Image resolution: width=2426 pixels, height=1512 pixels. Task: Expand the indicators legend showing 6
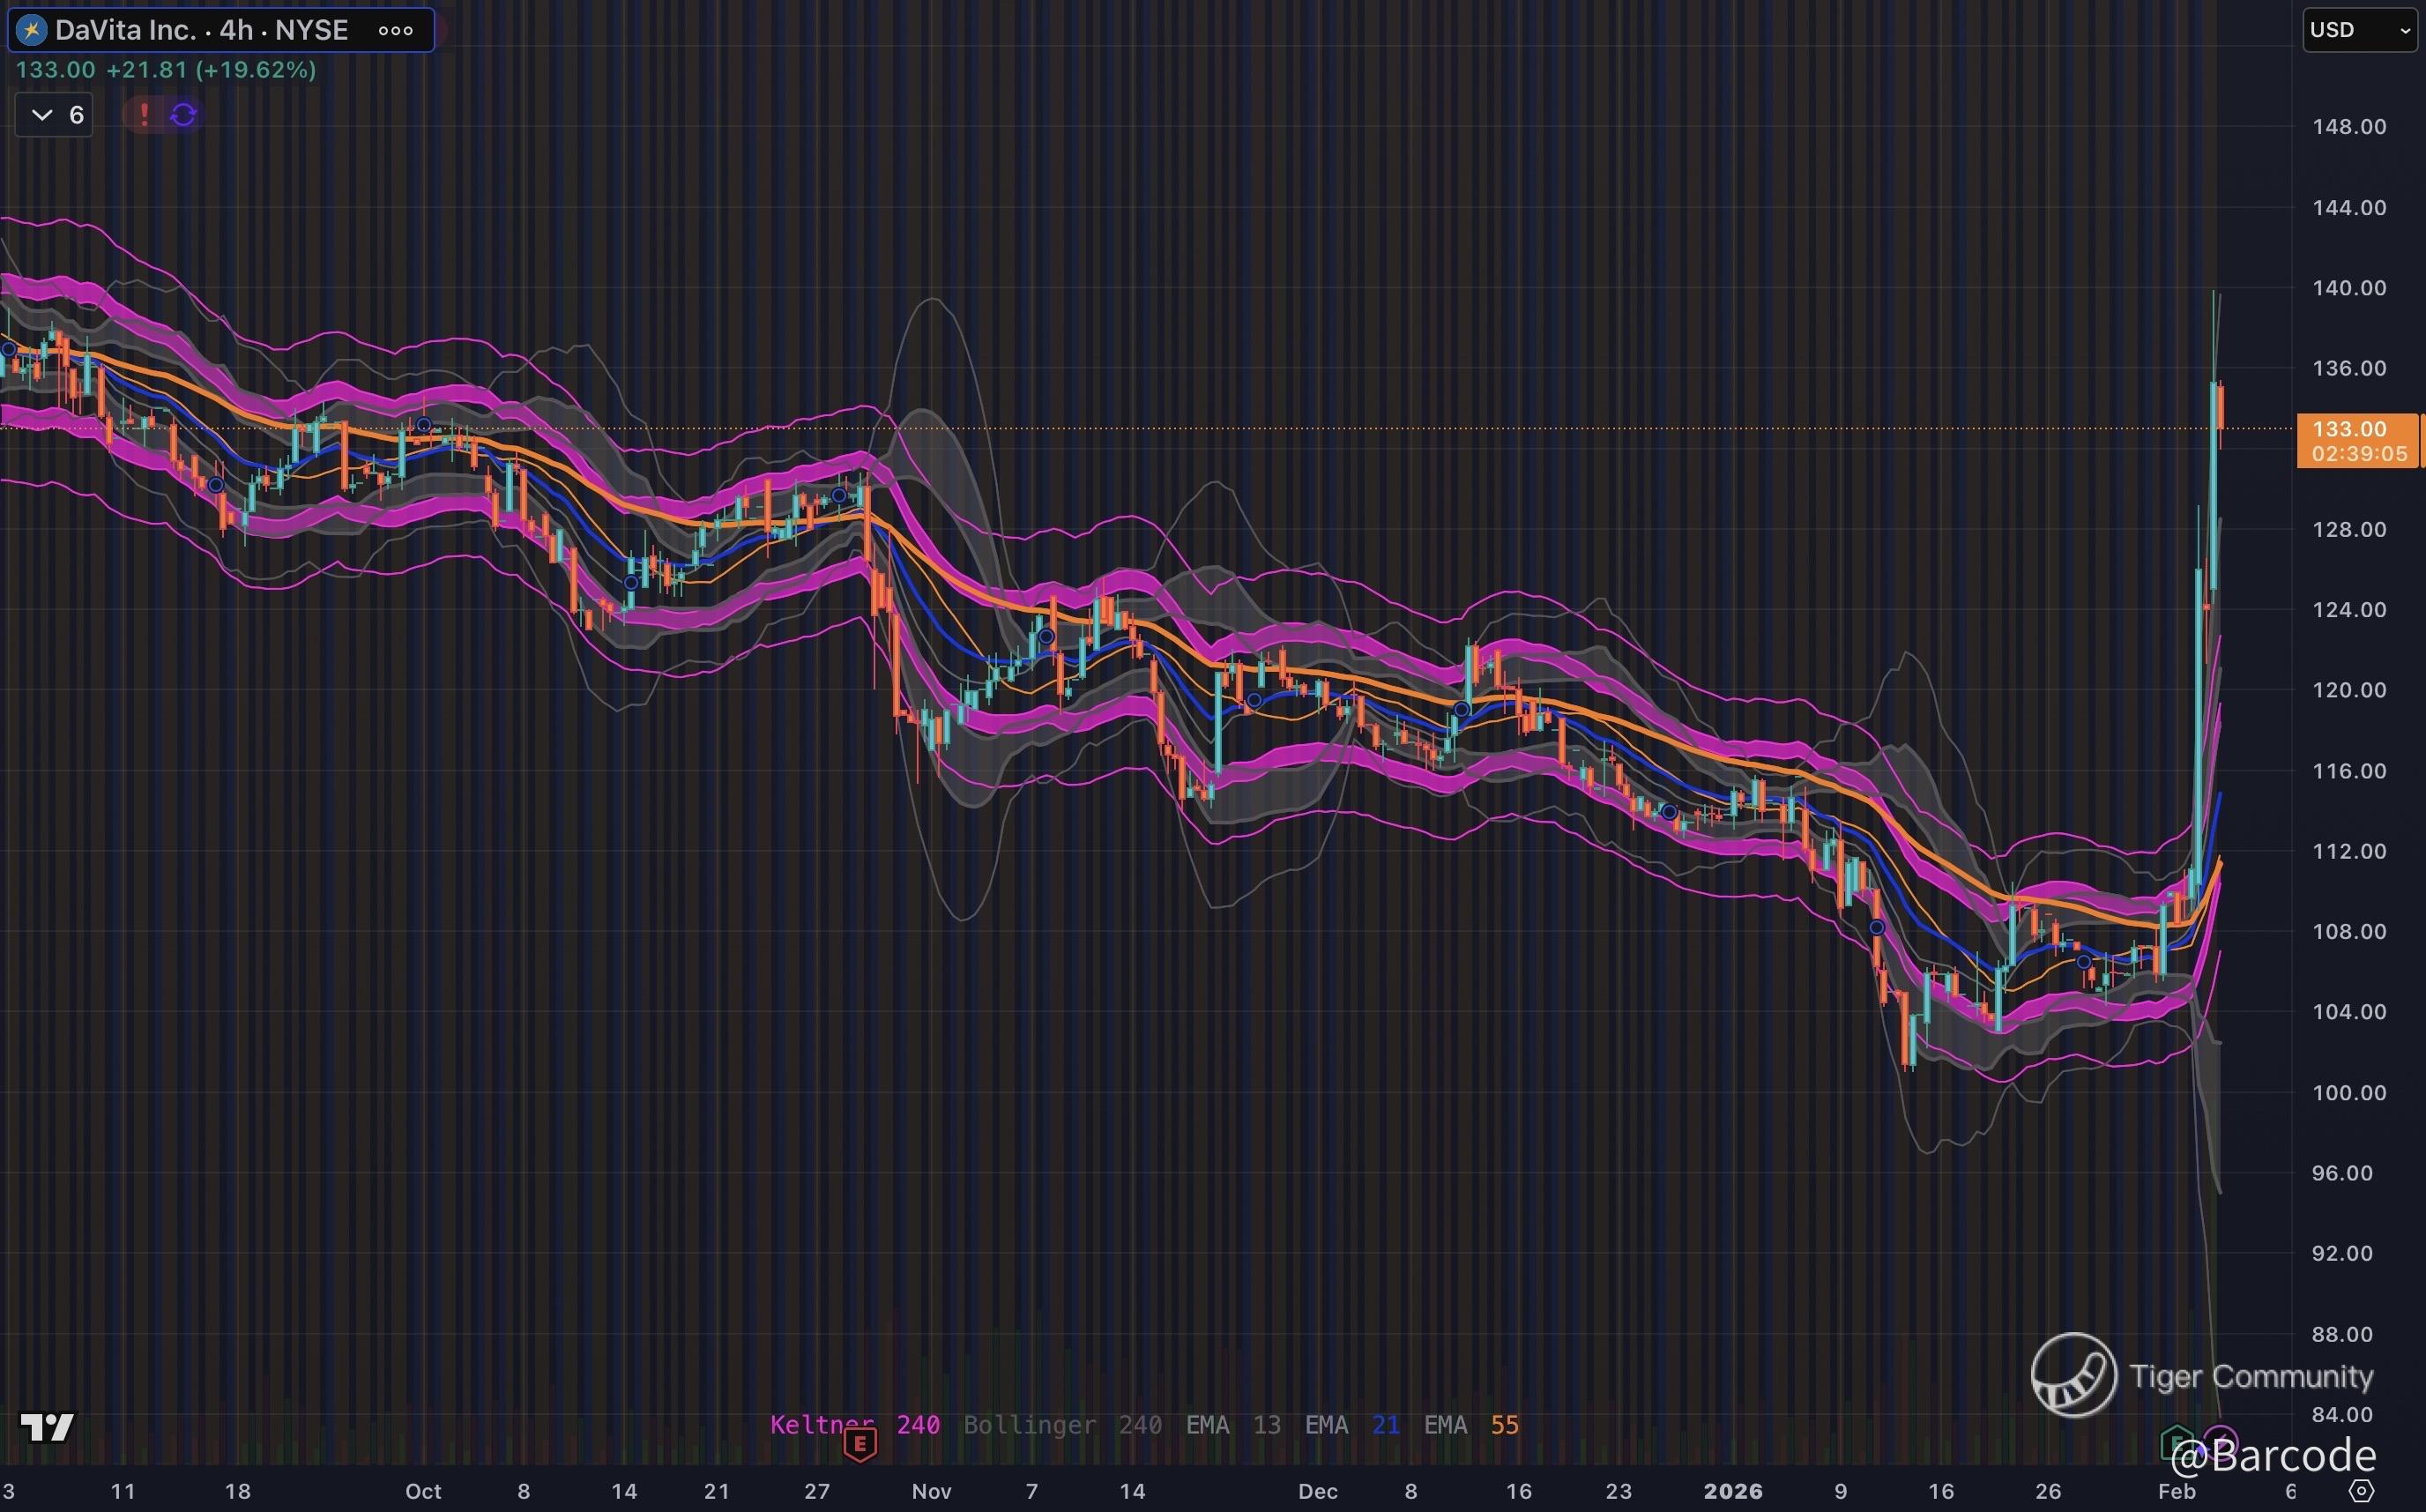[x=55, y=115]
